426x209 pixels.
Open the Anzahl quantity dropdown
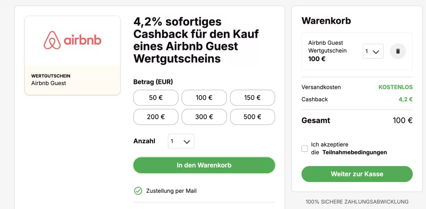(181, 141)
